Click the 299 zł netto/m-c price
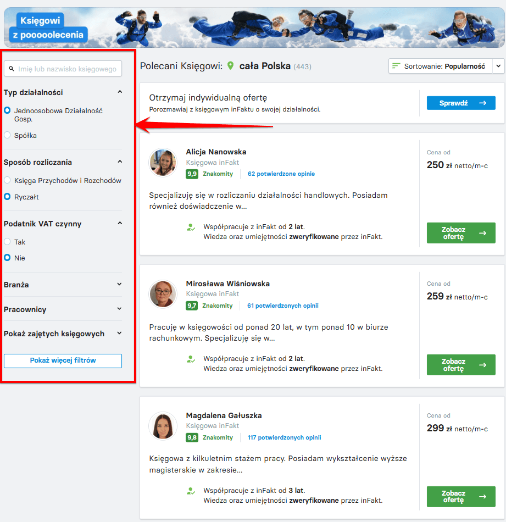 pyautogui.click(x=457, y=428)
